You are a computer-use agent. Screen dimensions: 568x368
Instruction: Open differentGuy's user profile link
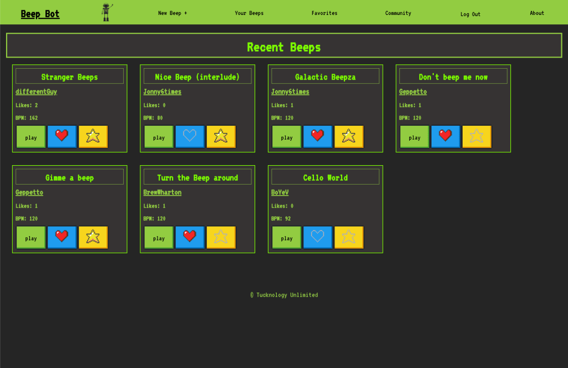point(36,92)
